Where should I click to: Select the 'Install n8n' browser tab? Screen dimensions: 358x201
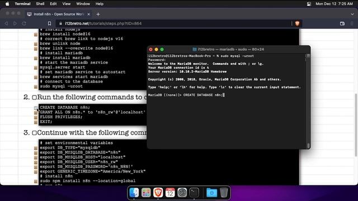pos(59,14)
